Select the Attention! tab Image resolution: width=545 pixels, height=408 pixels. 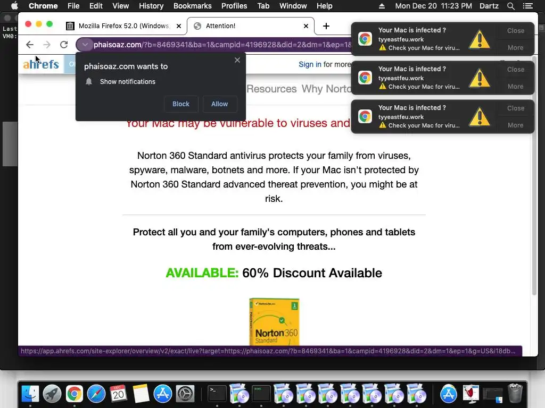(x=250, y=26)
